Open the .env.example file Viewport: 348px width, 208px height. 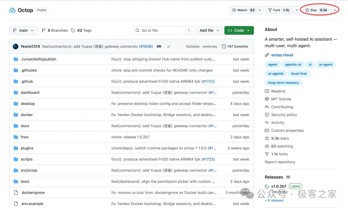point(32,203)
